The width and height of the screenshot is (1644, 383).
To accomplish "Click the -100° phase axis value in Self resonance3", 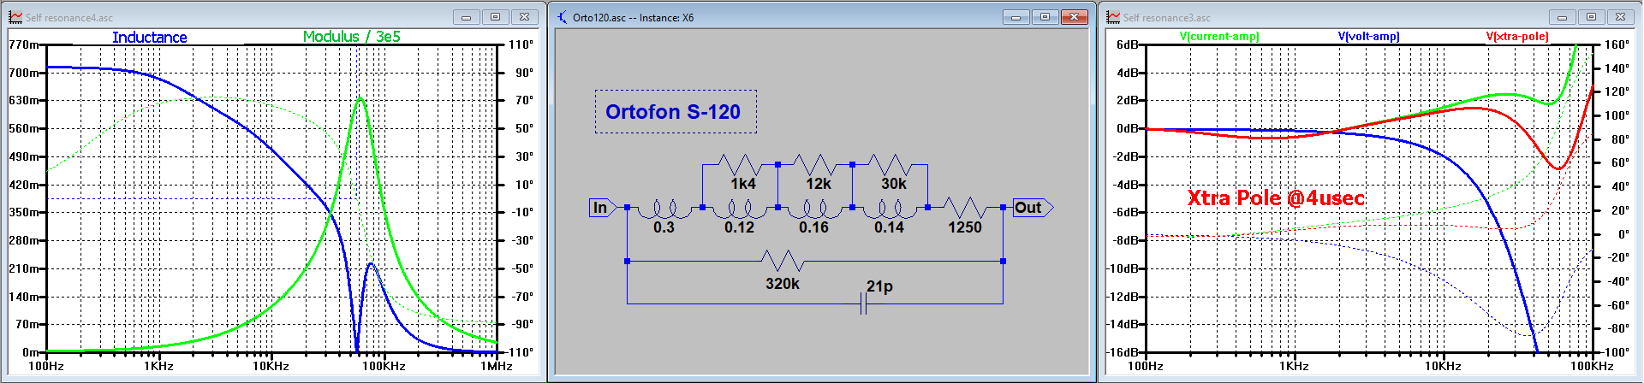I will pos(1616,352).
